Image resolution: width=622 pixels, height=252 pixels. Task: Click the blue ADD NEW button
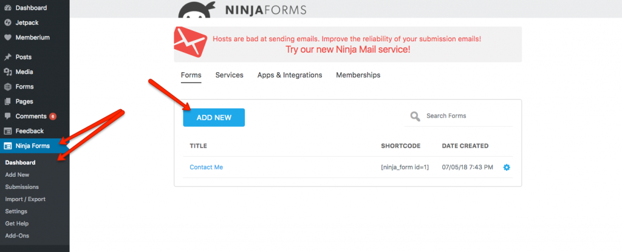pyautogui.click(x=214, y=117)
